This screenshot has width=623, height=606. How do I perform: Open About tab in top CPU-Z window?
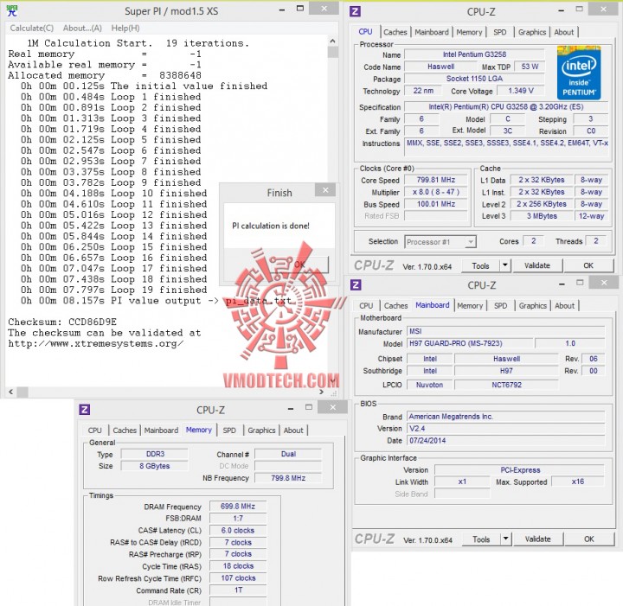point(564,32)
